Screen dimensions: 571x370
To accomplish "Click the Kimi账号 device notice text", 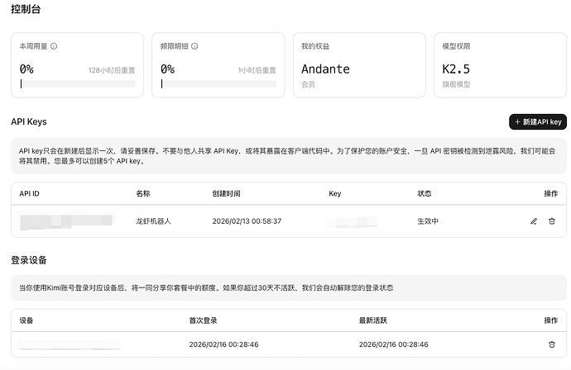I will (x=206, y=288).
